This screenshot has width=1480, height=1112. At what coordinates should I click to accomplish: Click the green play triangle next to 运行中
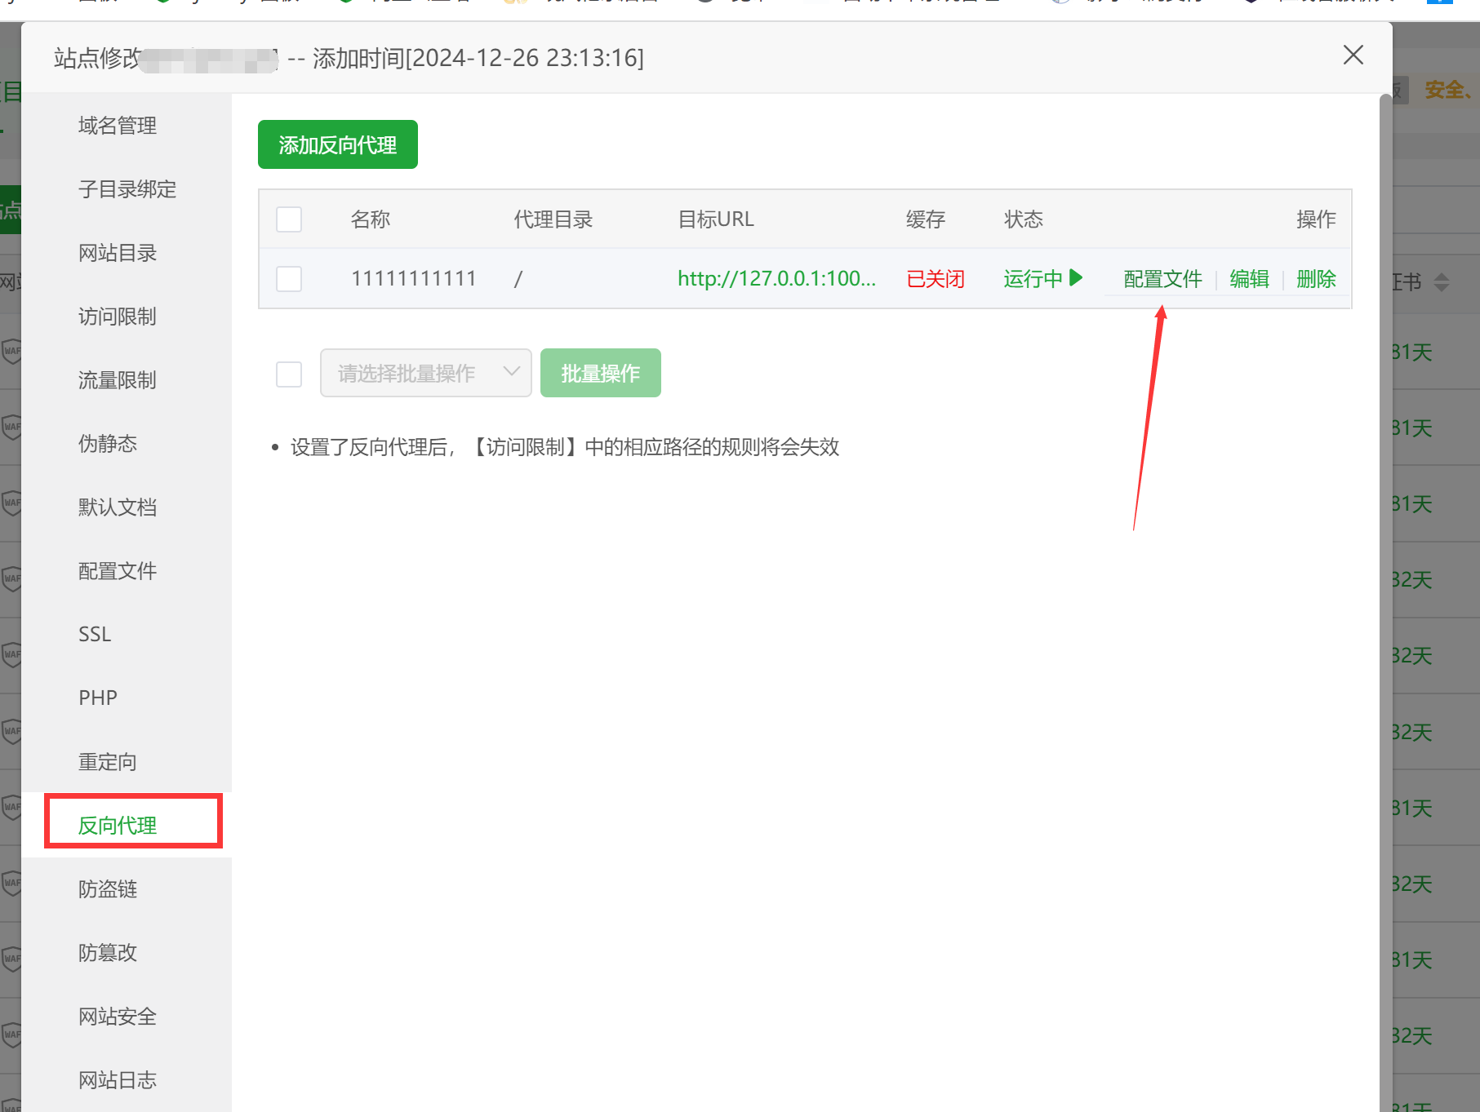click(x=1076, y=278)
